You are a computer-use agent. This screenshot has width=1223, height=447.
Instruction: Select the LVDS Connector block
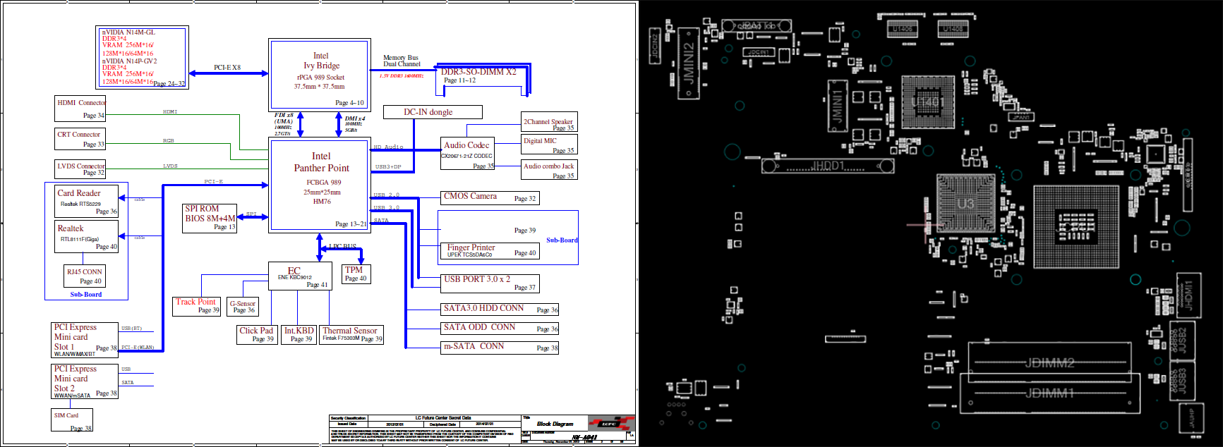point(80,169)
